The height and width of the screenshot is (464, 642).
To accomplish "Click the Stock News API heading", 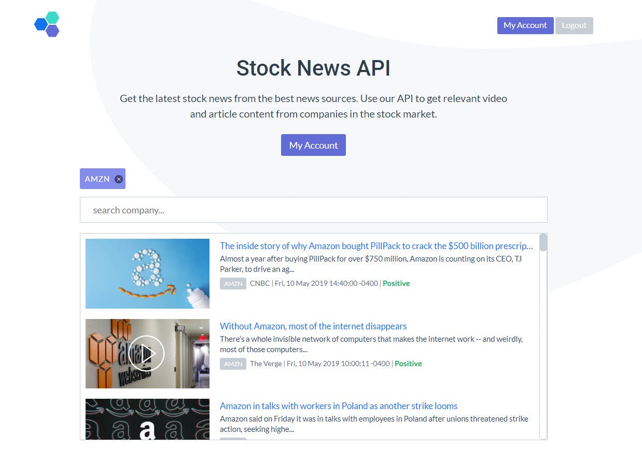I will click(313, 68).
